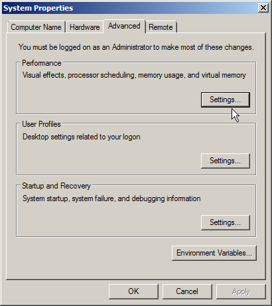
Task: Open User Profiles Settings
Action: click(226, 161)
